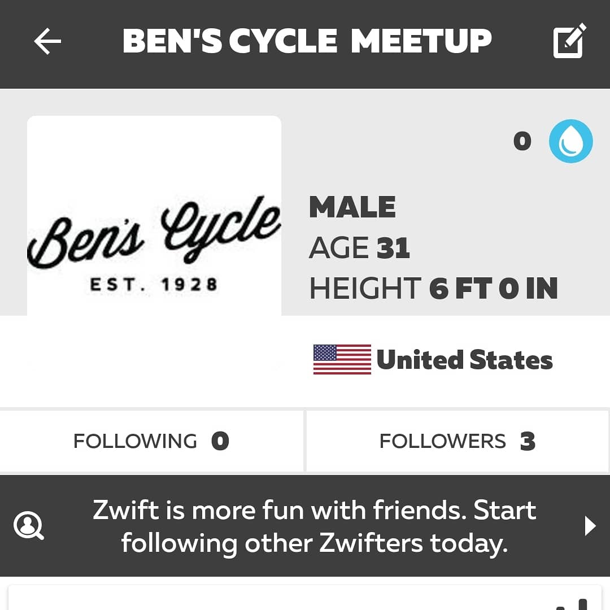Click the BEN'S CYCLE MEETUP title

tap(307, 41)
